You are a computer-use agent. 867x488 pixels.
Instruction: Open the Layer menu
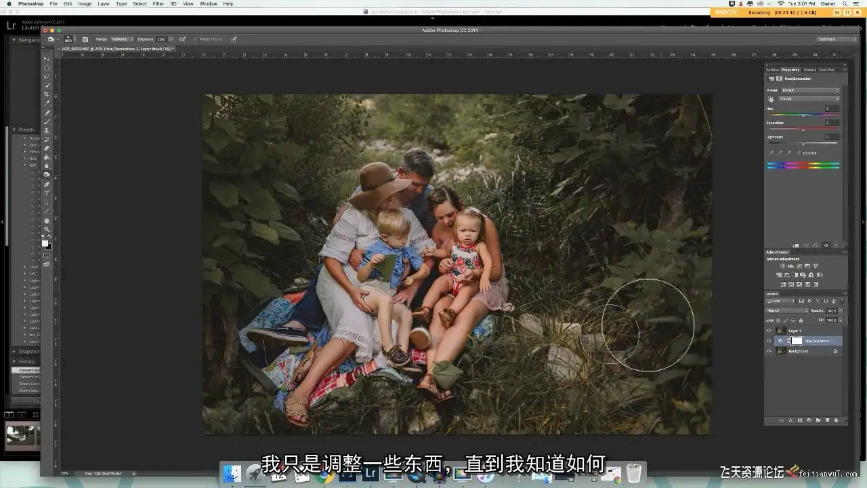pyautogui.click(x=104, y=3)
